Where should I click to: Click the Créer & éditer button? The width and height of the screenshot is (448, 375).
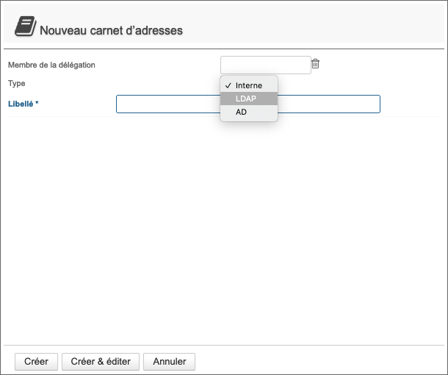click(x=101, y=361)
